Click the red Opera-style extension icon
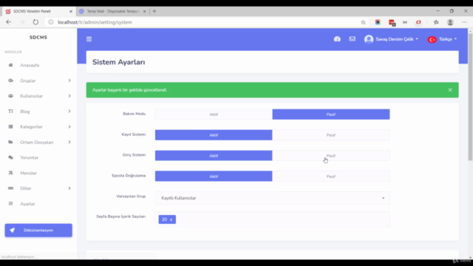Screen dimensions: 473x266 click(418, 22)
